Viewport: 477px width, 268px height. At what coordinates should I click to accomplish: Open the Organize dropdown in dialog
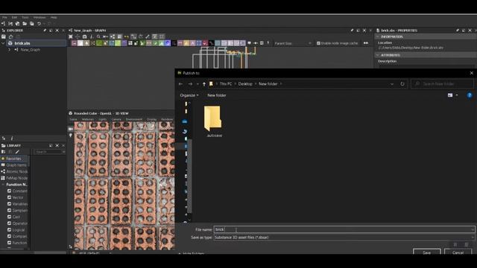[x=189, y=95]
